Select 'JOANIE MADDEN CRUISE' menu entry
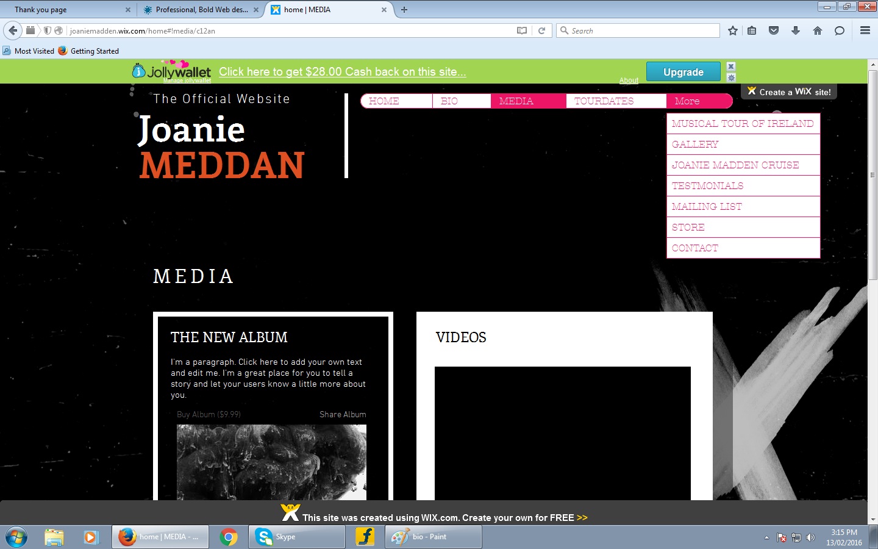This screenshot has height=549, width=878. pyautogui.click(x=743, y=165)
